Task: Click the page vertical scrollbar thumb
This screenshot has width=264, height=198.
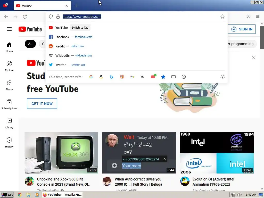Action: (262, 37)
